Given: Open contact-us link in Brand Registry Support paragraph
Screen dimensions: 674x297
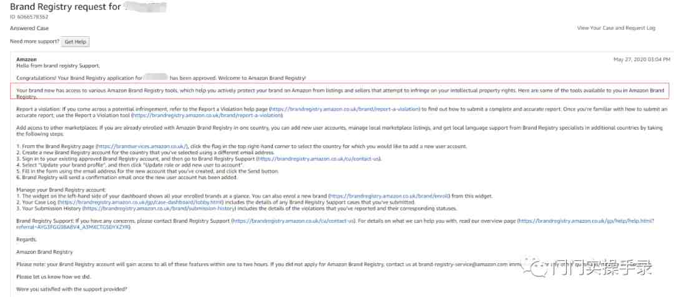Looking at the screenshot, I should [x=294, y=221].
